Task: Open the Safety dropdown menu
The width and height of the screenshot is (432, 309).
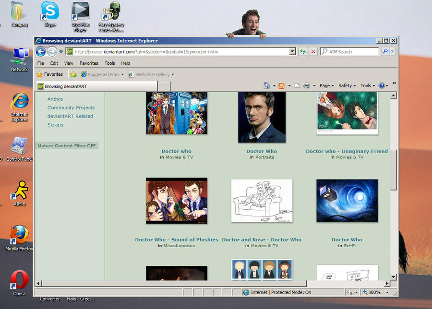Action: pos(347,86)
